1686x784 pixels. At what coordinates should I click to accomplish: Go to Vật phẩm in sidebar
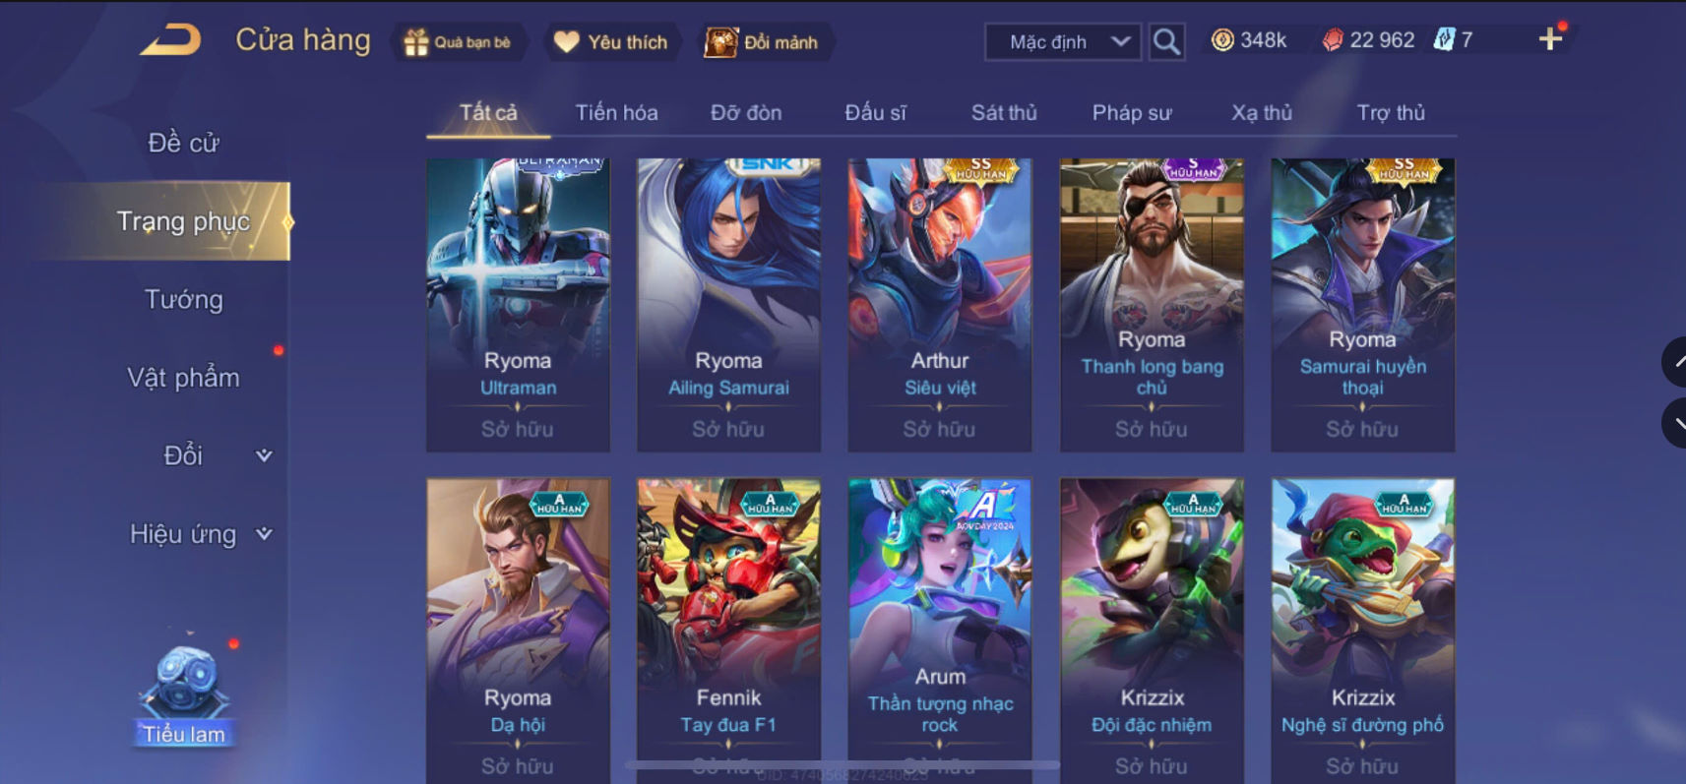184,378
